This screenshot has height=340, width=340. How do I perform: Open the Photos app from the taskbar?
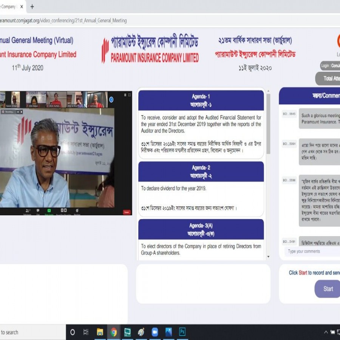coord(168,332)
